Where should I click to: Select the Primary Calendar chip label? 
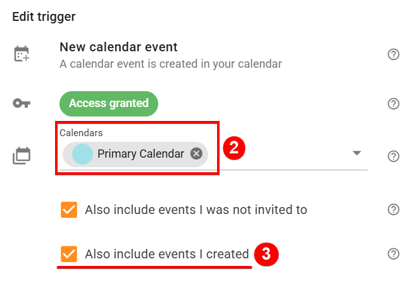pyautogui.click(x=140, y=154)
